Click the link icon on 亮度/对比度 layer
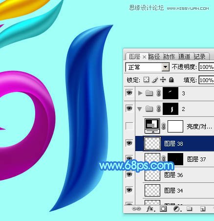The image size is (214, 221). 164,127
